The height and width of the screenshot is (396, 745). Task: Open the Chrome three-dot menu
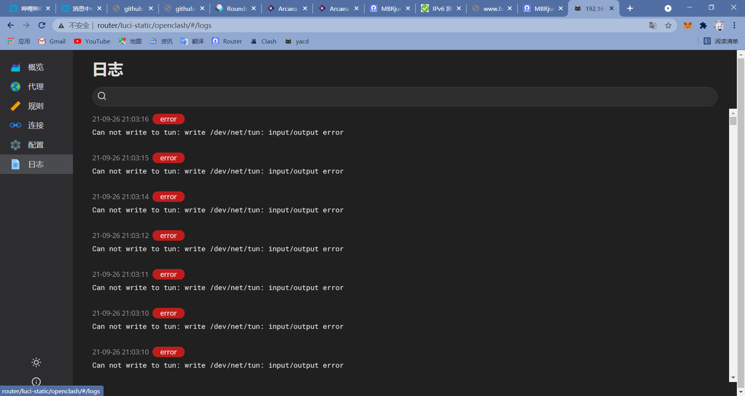click(x=734, y=25)
